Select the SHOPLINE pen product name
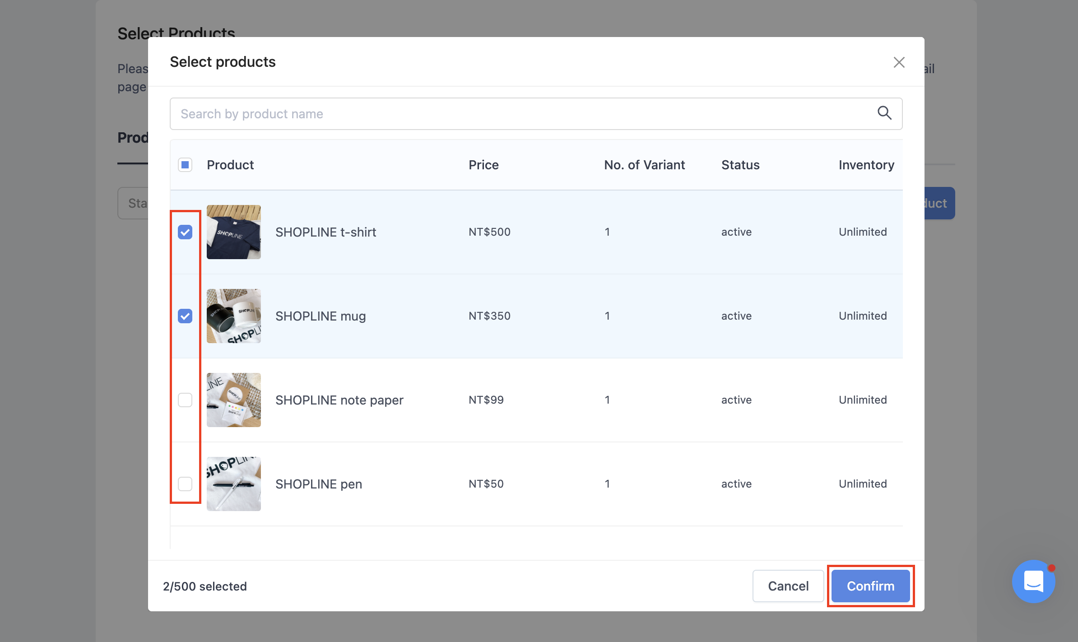Viewport: 1078px width, 642px height. coord(319,484)
